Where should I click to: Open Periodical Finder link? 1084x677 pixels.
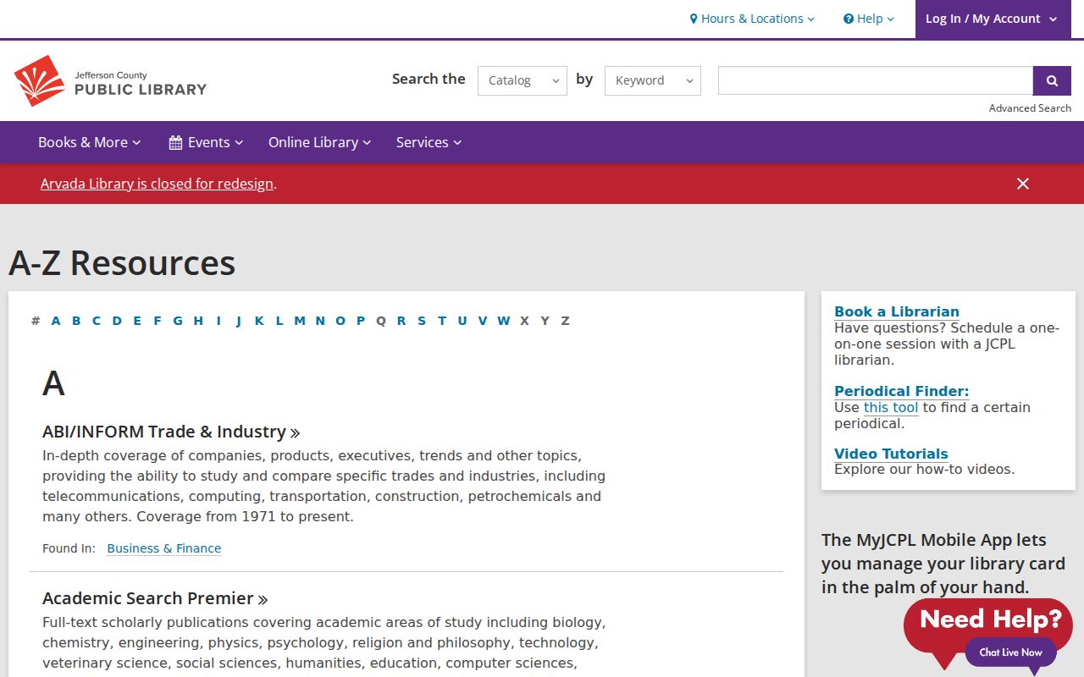(x=901, y=391)
